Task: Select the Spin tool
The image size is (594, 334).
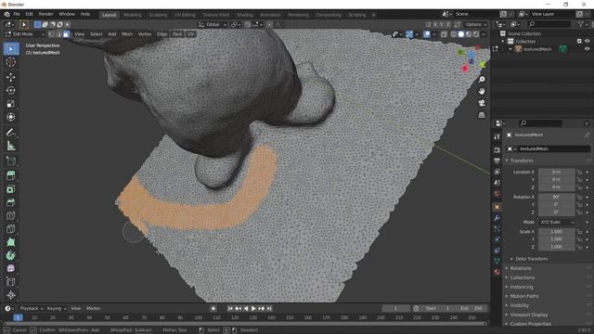Action: (10, 255)
